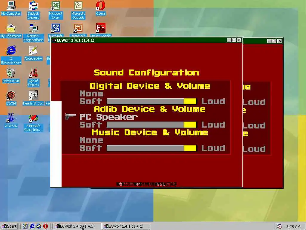Switch to the unpressed ECWolf taskbar button
Image resolution: width=306 pixels, height=230 pixels.
(x=126, y=226)
